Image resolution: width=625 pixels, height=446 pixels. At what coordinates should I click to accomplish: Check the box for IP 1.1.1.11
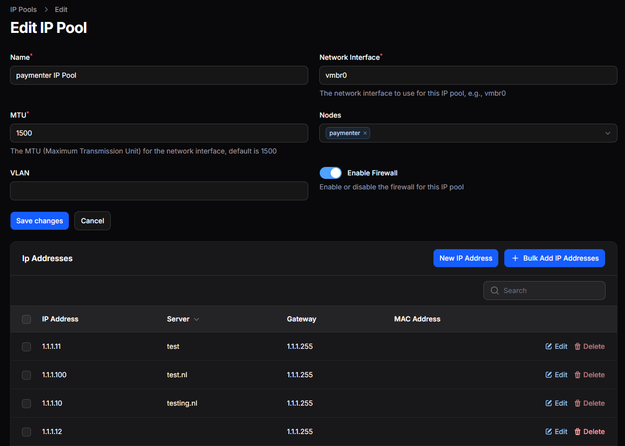(x=26, y=347)
